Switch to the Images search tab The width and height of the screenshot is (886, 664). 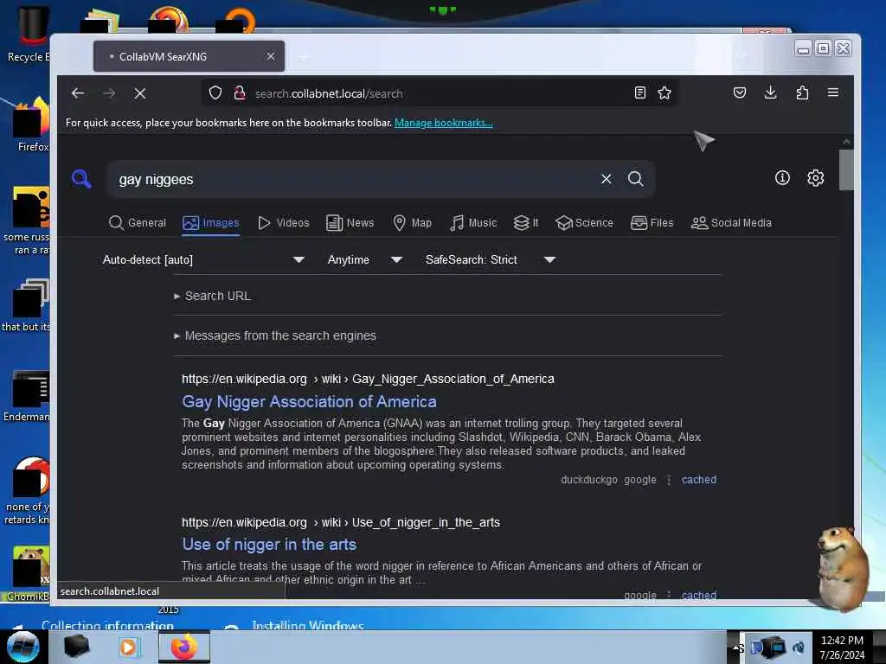coord(211,222)
